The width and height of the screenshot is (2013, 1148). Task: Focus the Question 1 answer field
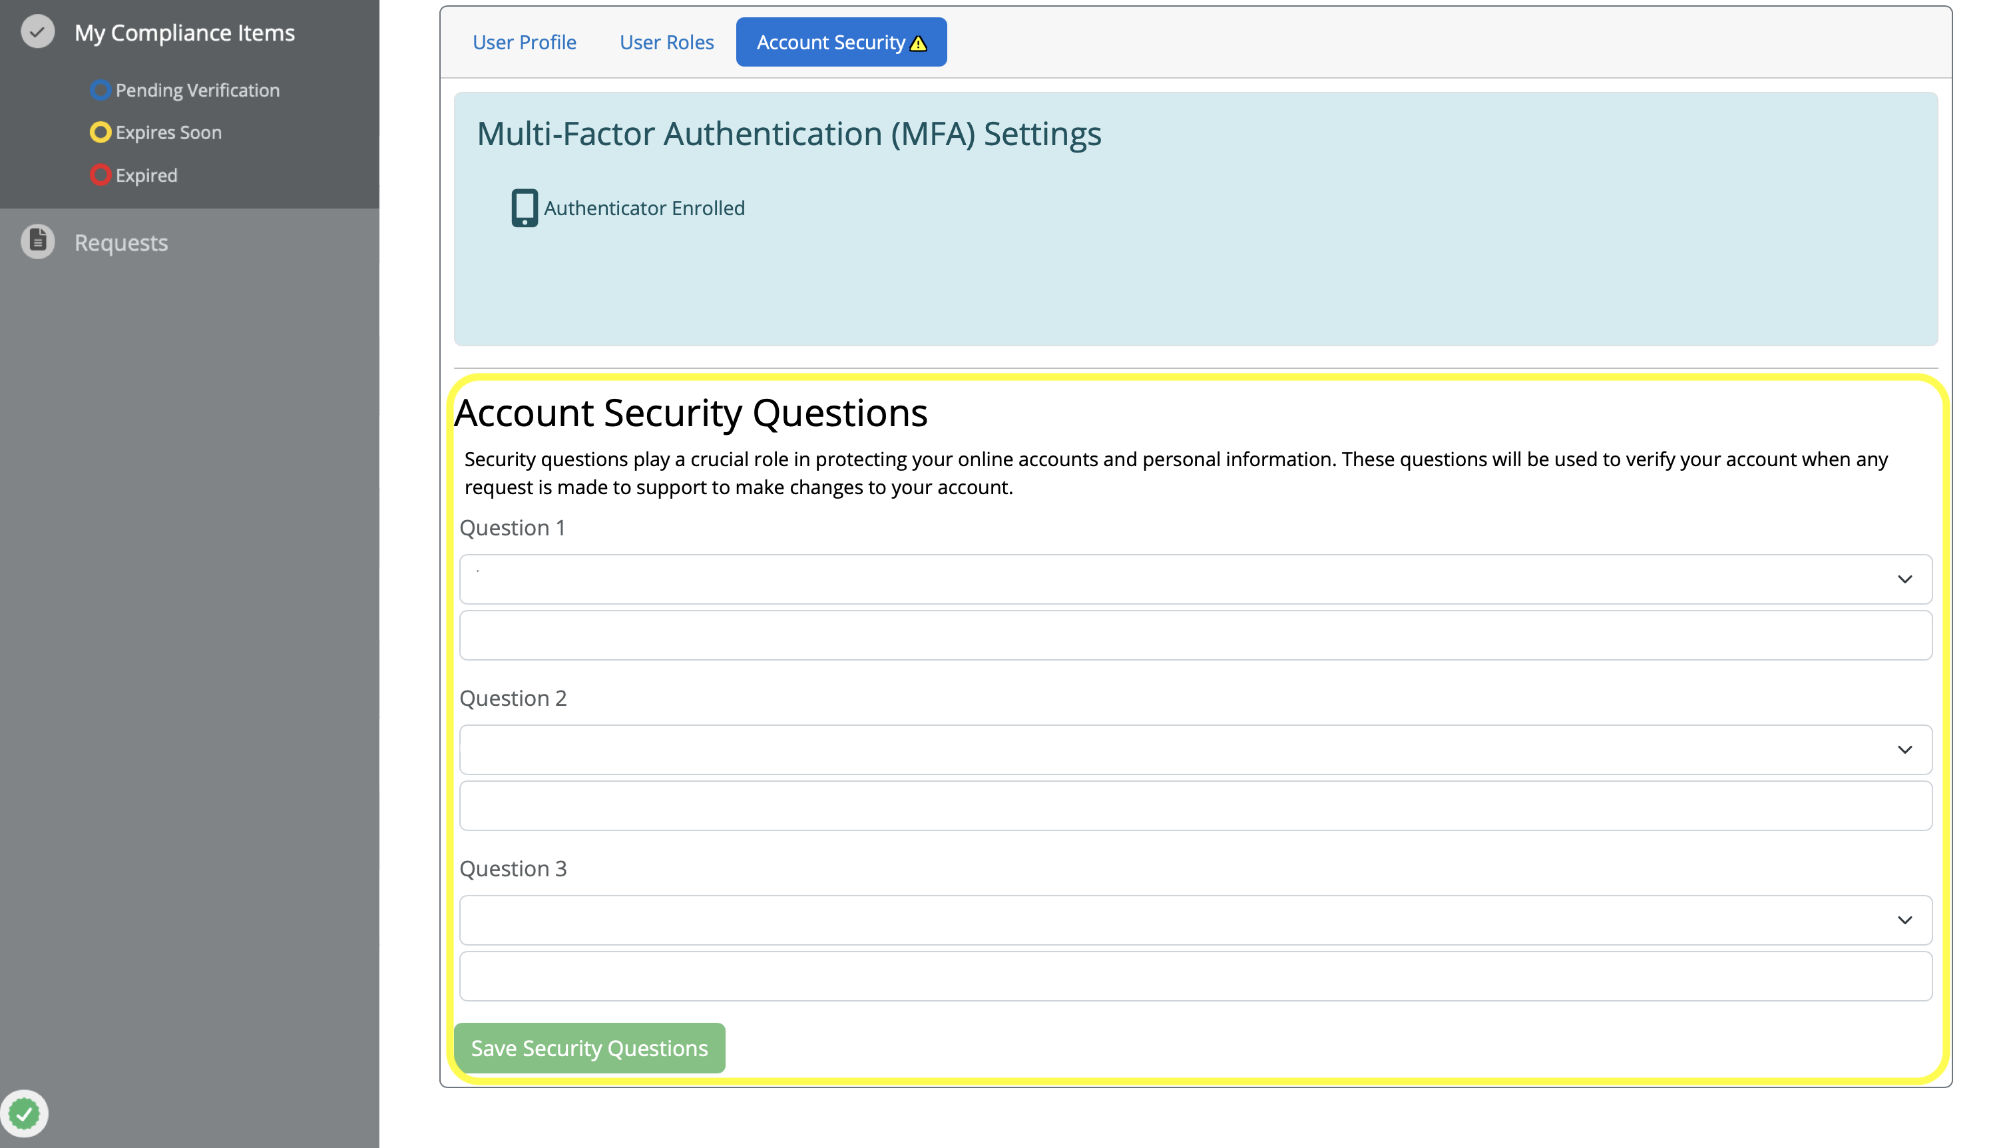1195,635
